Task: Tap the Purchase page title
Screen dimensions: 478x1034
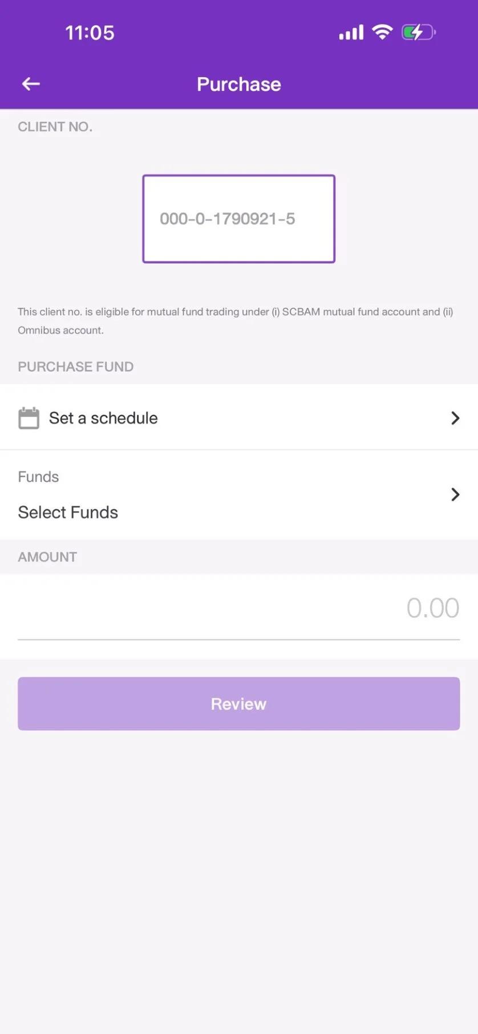Action: click(239, 85)
